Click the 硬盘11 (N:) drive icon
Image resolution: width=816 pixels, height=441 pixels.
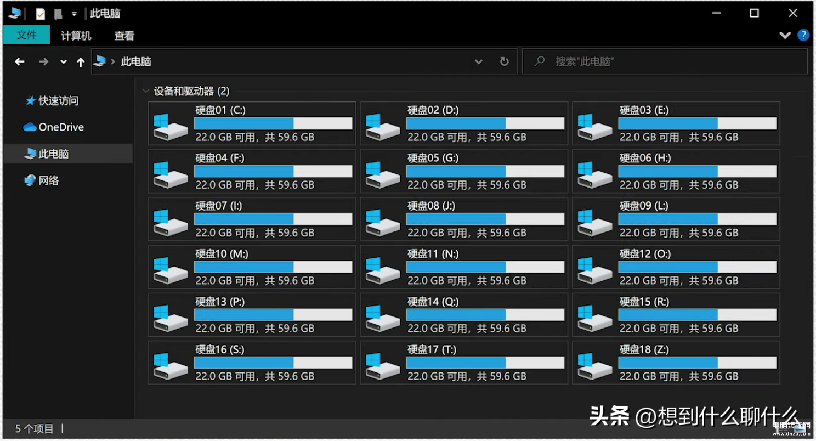click(383, 270)
